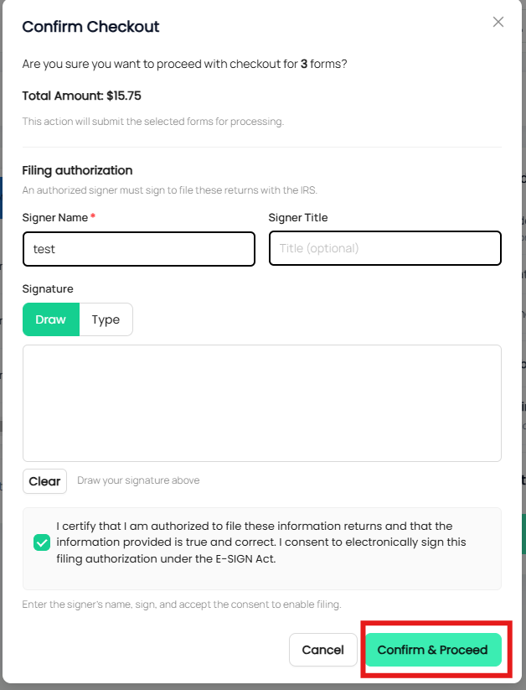Viewport: 526px width, 690px height.
Task: Click the Signer Name label
Action: [x=55, y=217]
